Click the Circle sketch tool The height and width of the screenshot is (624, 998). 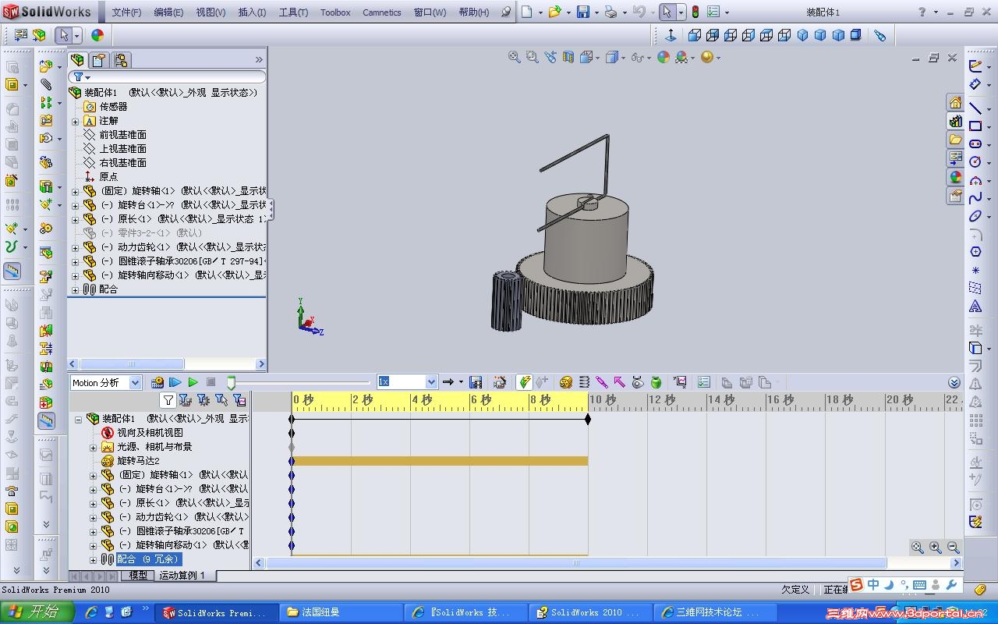click(x=975, y=161)
